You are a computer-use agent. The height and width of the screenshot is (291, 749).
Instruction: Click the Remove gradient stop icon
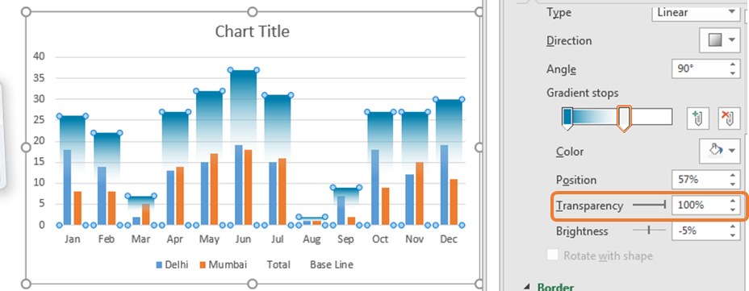729,118
